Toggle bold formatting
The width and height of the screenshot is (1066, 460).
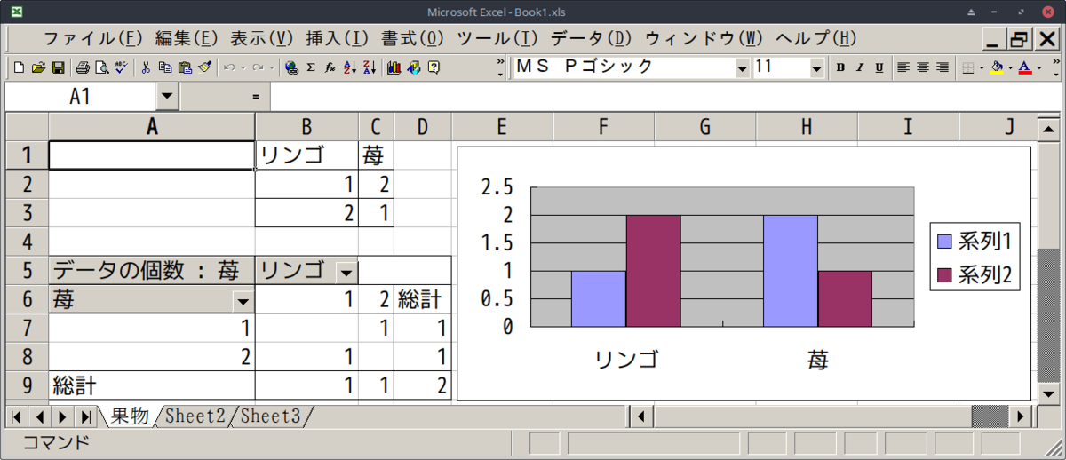(840, 67)
